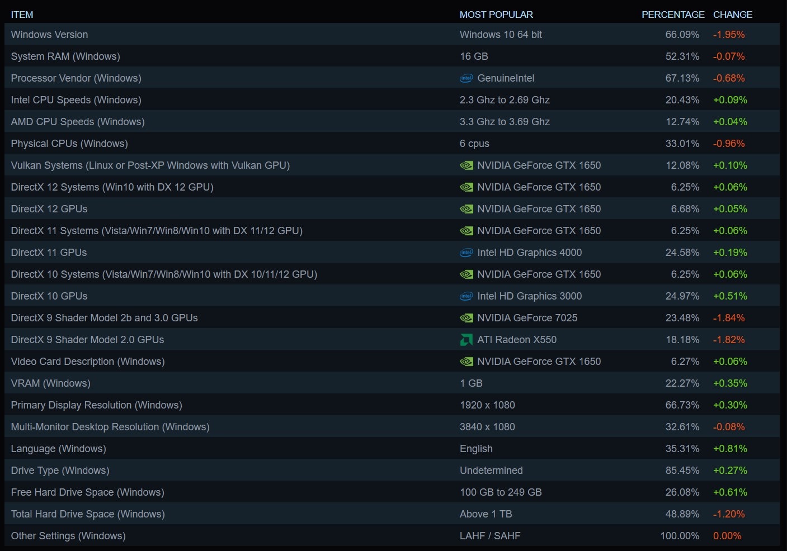Viewport: 787px width, 551px height.
Task: Open DirectX 9 Shader Model 2b and 3.0 GPUs
Action: (x=392, y=317)
